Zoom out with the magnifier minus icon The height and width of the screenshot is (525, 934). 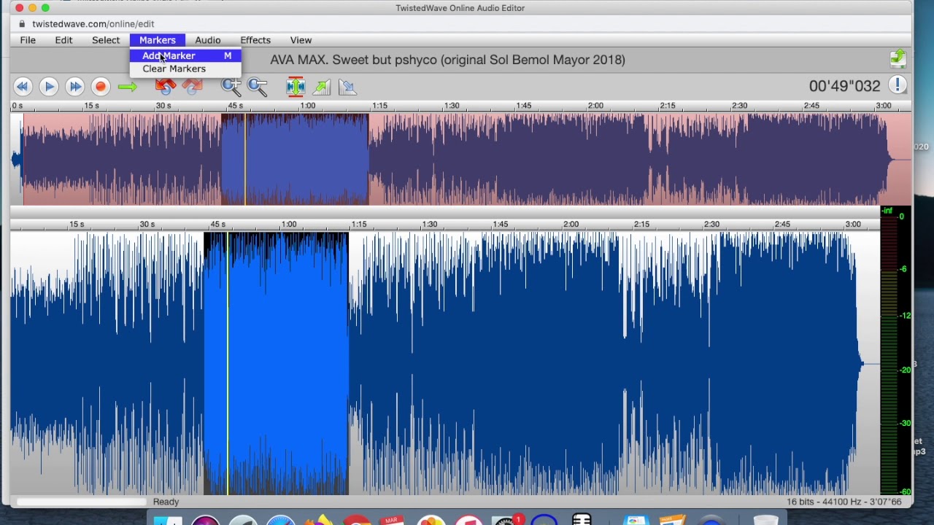pyautogui.click(x=258, y=87)
